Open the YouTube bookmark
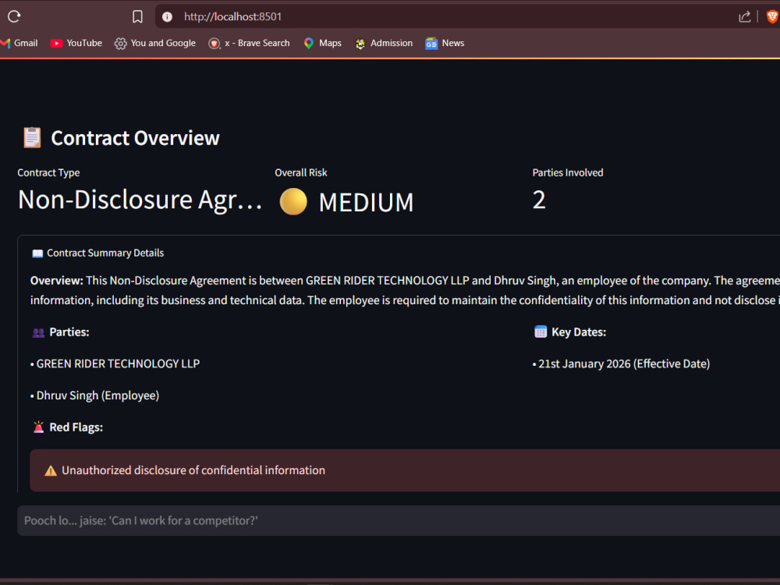 coord(76,43)
